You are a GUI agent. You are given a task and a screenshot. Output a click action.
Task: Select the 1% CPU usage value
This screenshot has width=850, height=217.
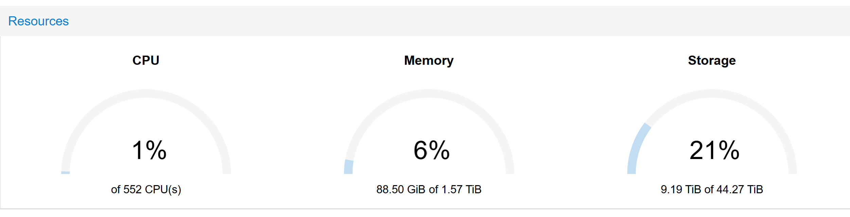click(x=149, y=150)
